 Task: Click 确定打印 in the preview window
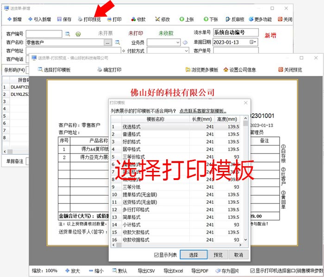point(109,70)
